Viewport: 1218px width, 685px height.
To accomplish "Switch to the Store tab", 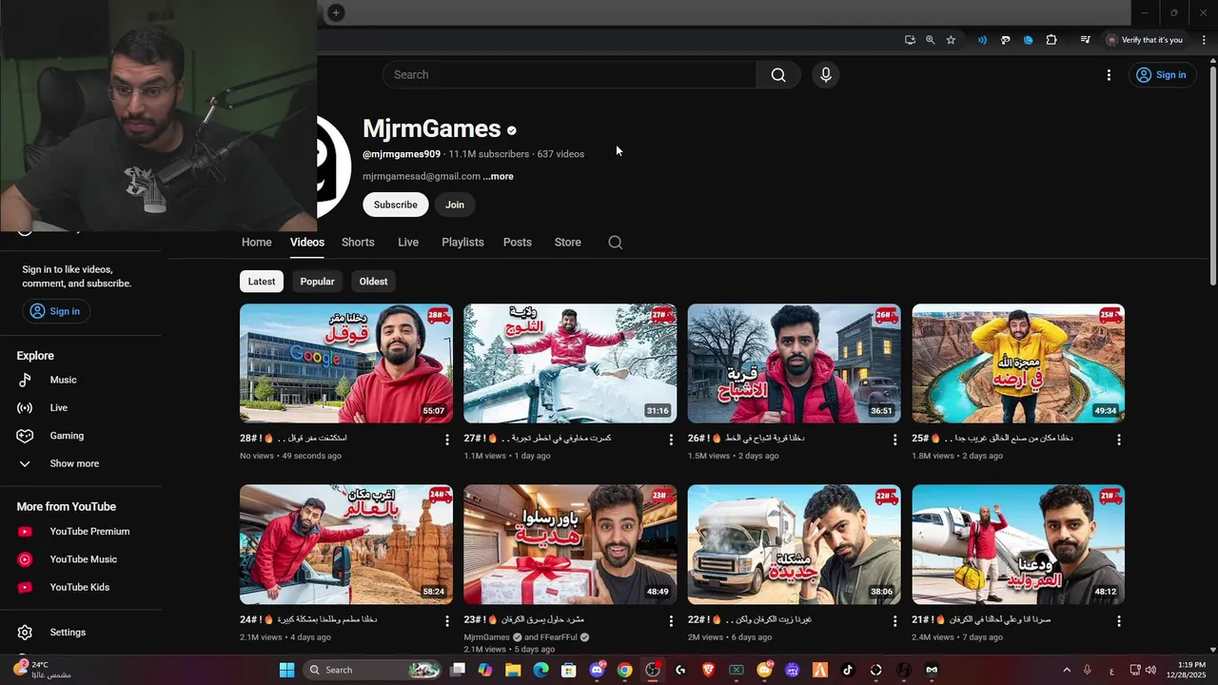I will (x=568, y=243).
